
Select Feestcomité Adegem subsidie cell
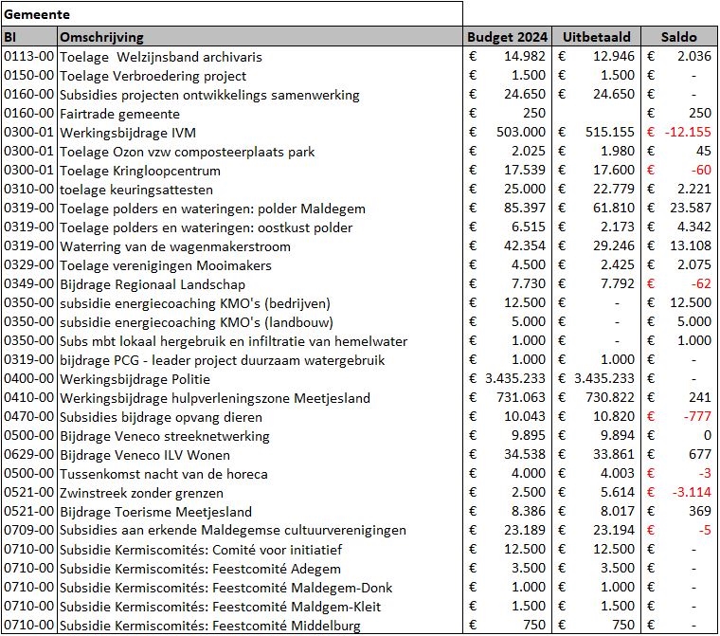coord(260,569)
